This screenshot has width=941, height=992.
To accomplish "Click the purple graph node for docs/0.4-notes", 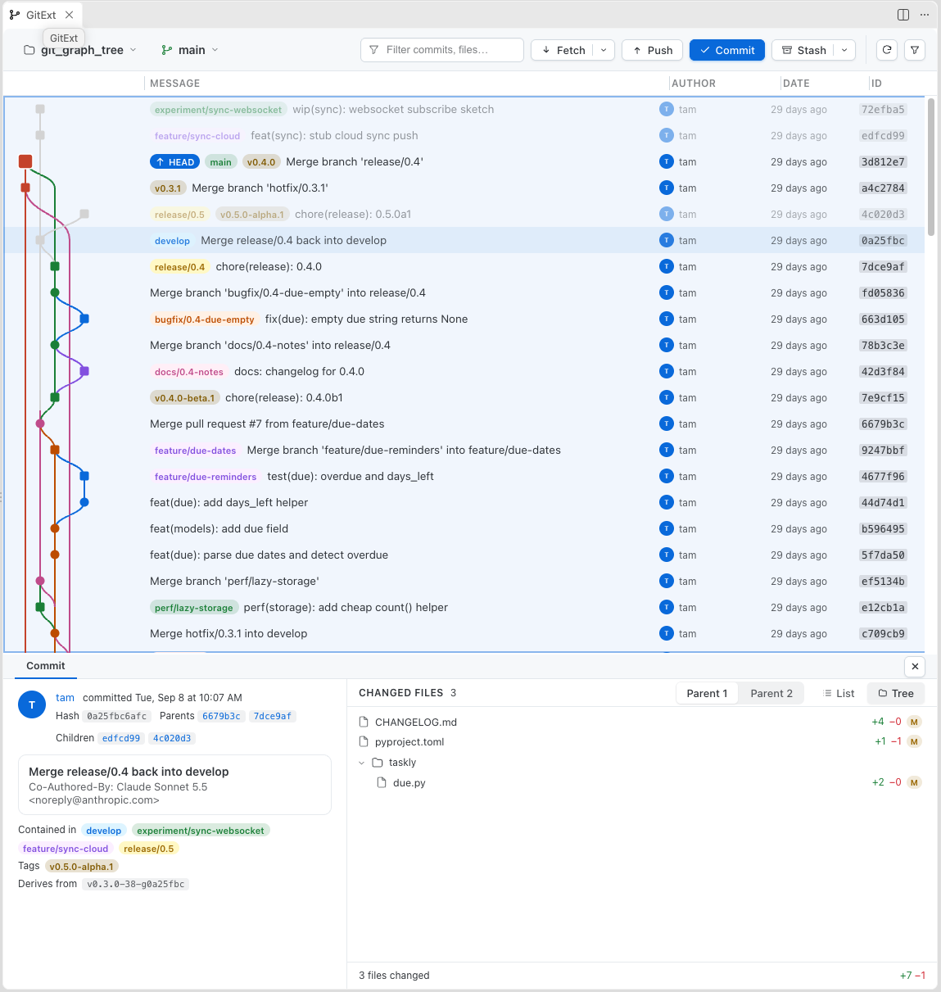I will pos(84,371).
